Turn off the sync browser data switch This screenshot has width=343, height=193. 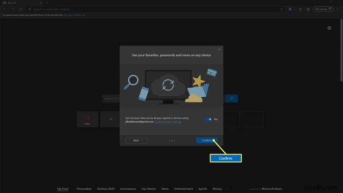[x=208, y=120]
